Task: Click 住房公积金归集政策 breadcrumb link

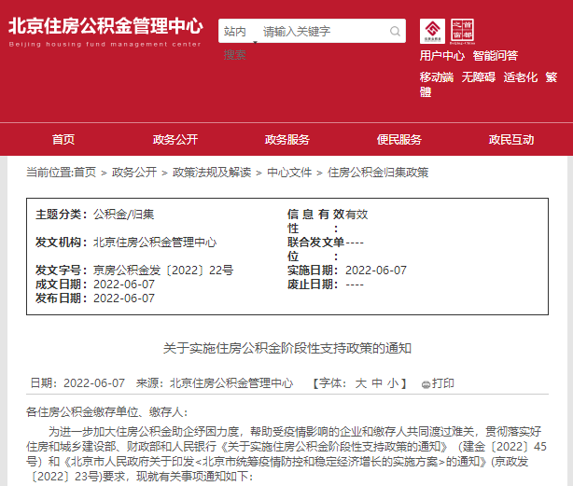Action: [378, 172]
